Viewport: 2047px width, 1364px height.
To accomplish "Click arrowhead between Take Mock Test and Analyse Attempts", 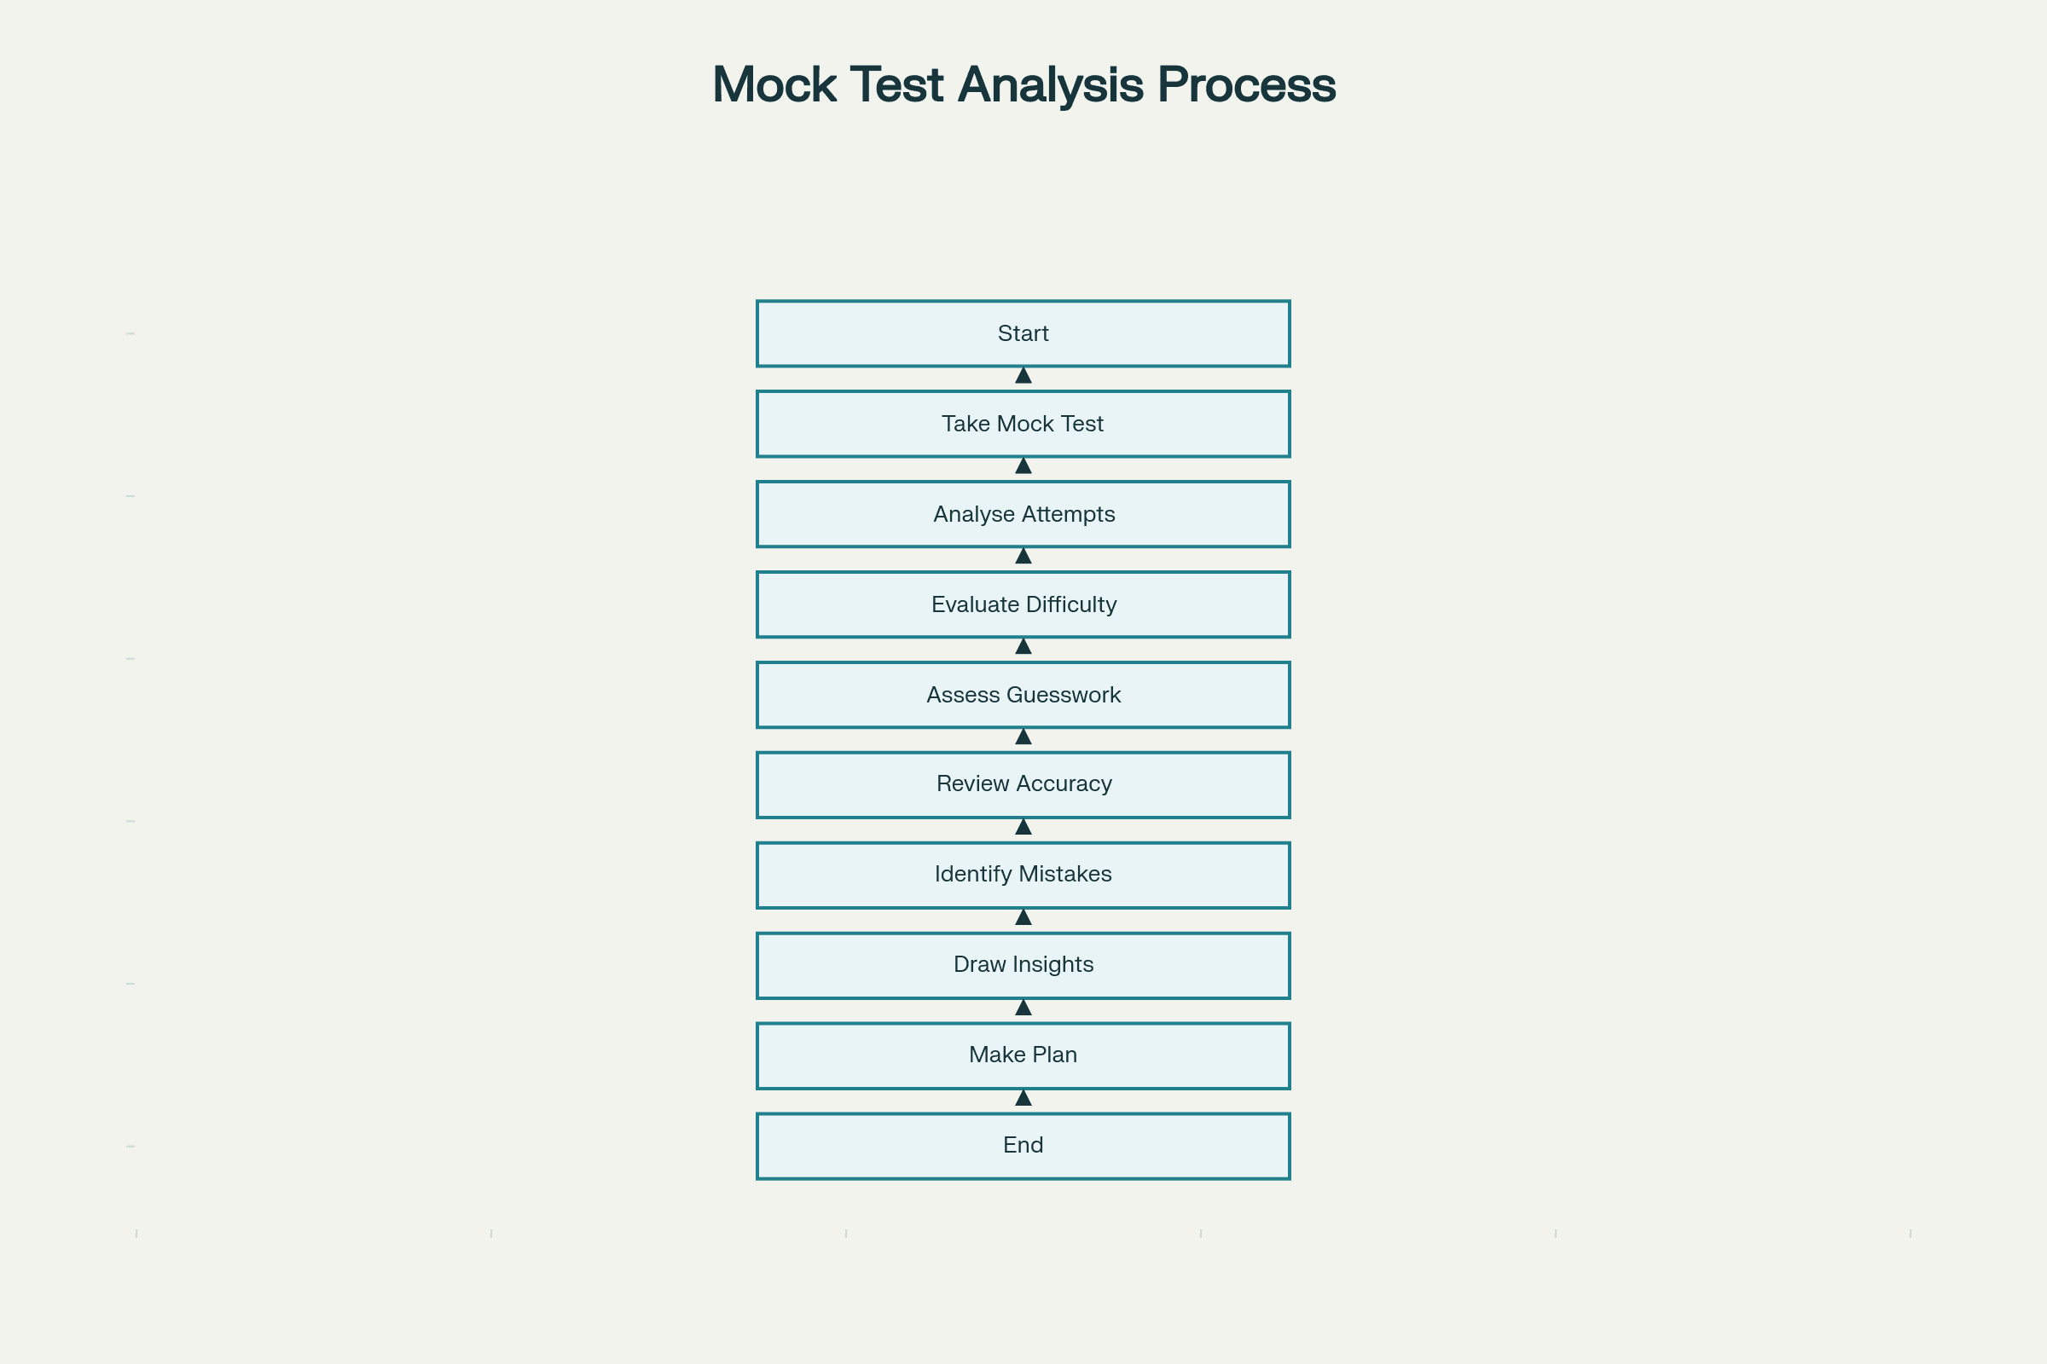I will click(x=1023, y=466).
